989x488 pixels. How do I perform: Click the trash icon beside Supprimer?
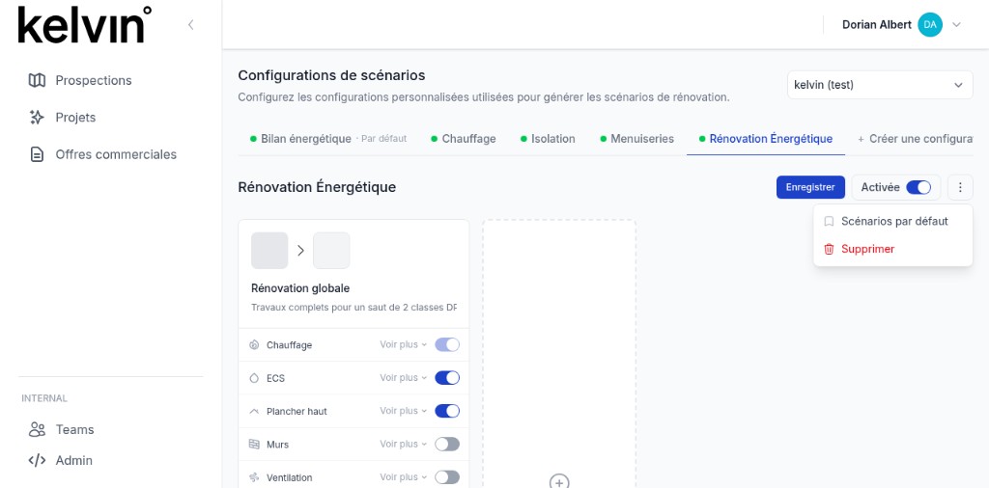[829, 249]
